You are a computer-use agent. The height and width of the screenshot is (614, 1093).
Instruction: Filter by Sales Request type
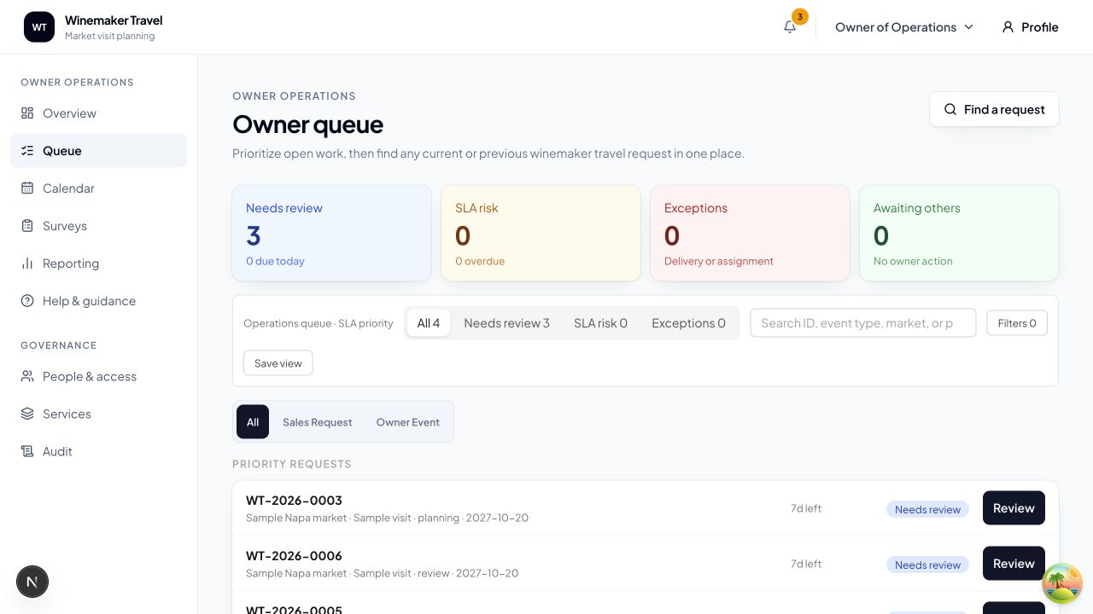point(318,422)
